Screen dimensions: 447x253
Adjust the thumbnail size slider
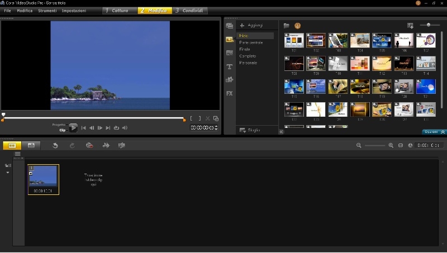tap(429, 25)
